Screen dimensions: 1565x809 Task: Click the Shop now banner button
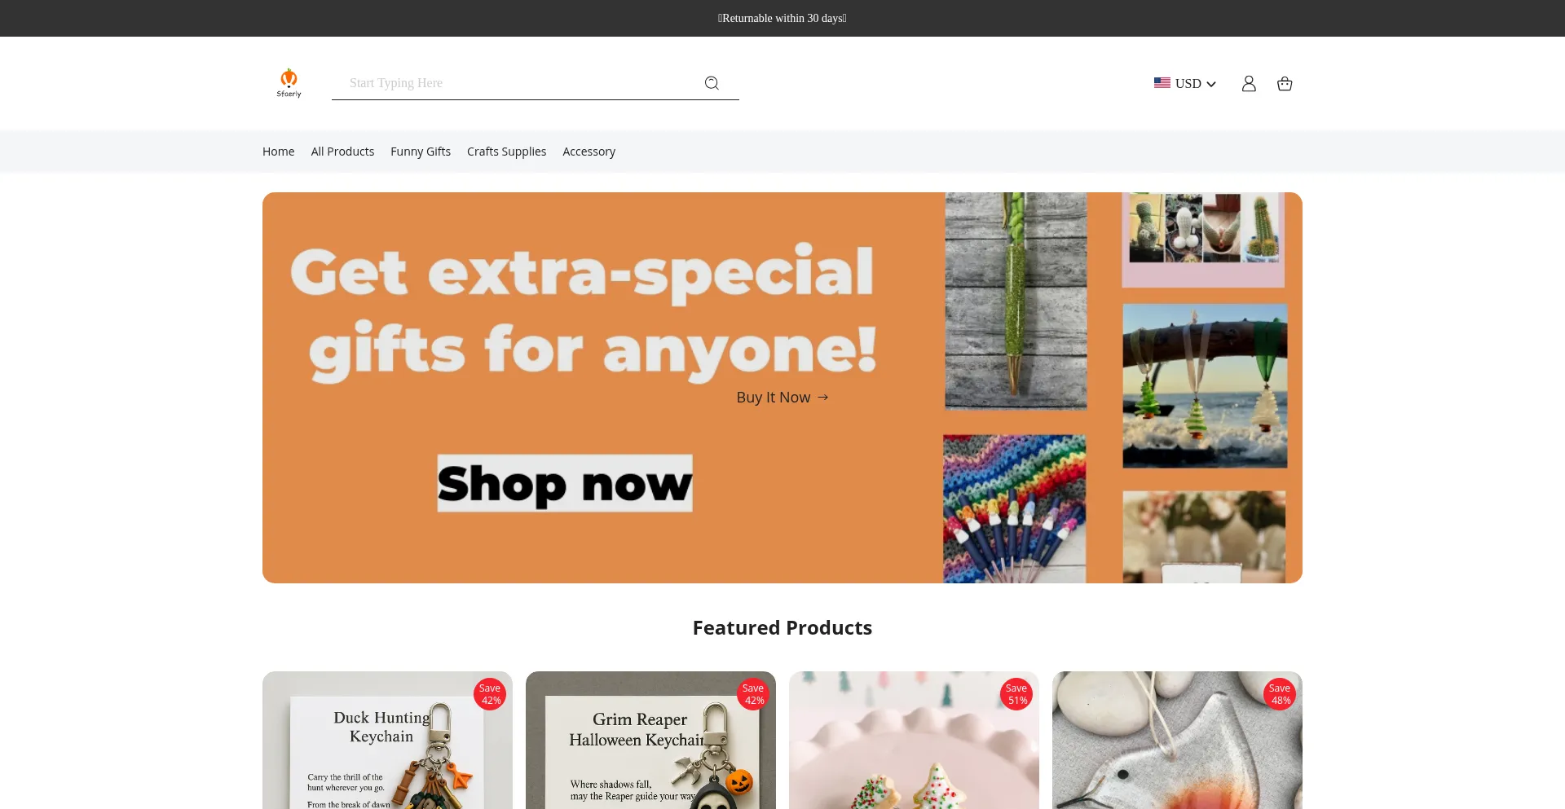[x=565, y=483]
